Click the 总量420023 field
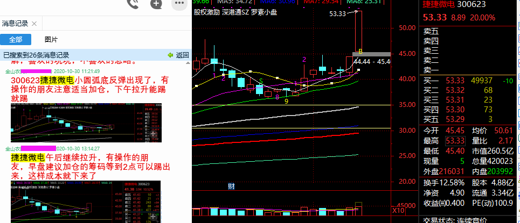 pyautogui.click(x=493, y=161)
